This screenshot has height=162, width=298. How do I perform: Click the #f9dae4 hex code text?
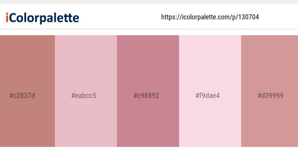(208, 96)
